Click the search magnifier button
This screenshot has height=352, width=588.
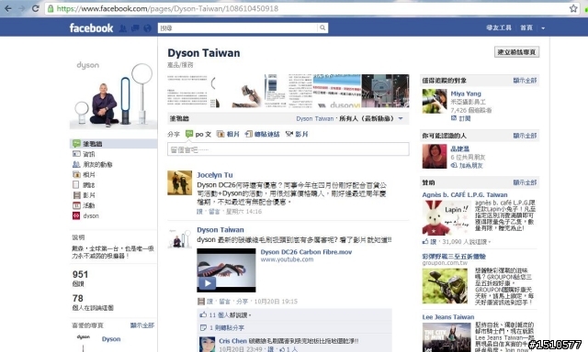pos(322,28)
